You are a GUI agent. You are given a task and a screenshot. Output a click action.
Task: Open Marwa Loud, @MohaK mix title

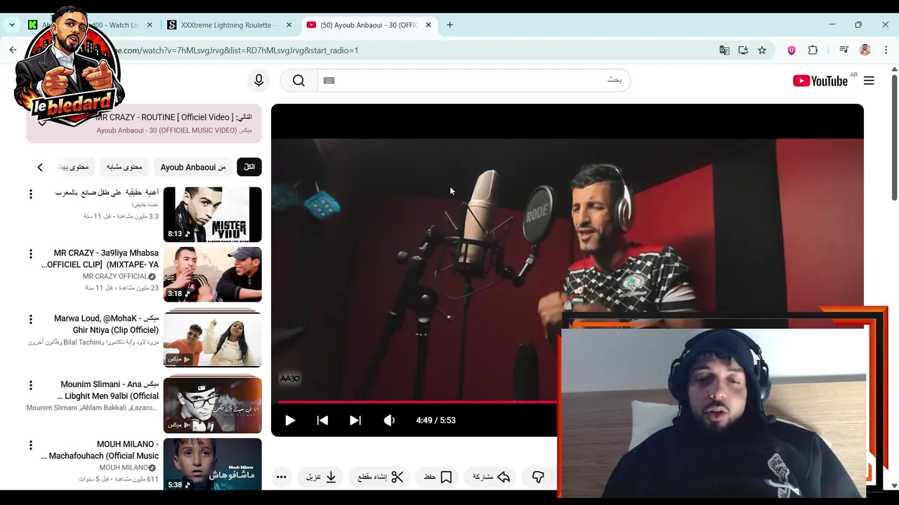point(106,324)
